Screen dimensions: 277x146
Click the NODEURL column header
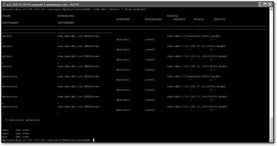click(173, 16)
